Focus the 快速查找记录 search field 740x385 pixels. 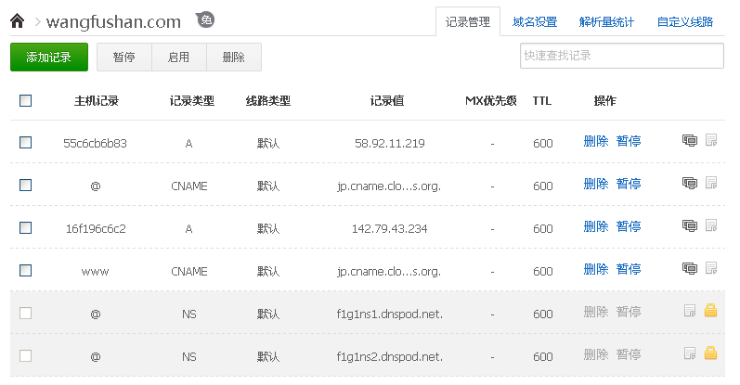[x=621, y=56]
